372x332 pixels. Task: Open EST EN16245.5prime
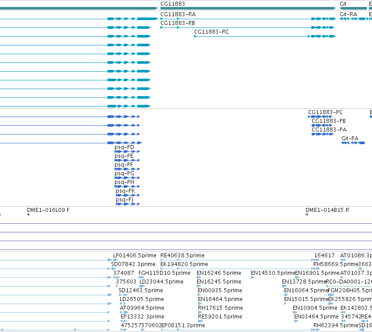pos(219,282)
